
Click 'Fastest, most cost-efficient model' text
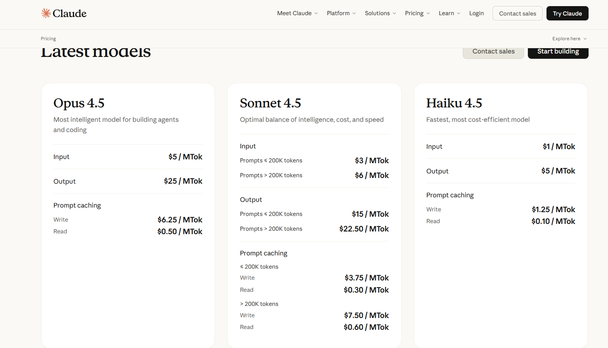tap(478, 120)
